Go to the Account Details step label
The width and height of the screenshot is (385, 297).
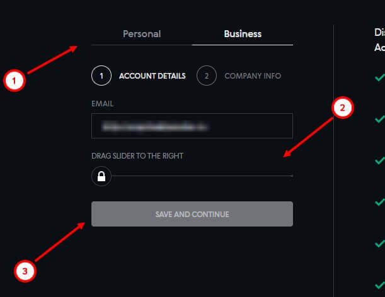click(x=152, y=76)
